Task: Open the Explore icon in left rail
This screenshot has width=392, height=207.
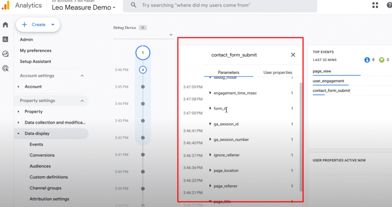Action: click(5, 54)
